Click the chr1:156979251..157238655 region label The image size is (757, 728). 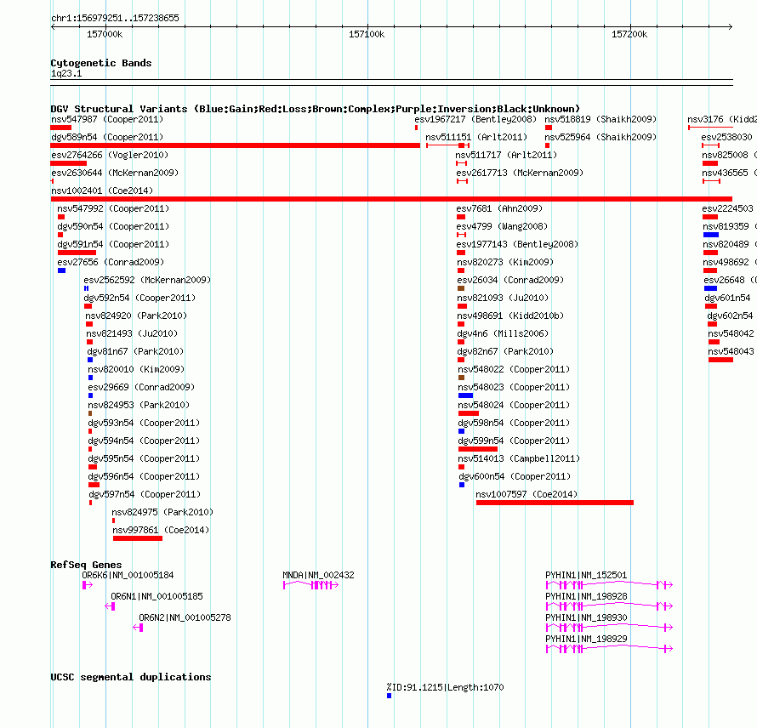pyautogui.click(x=115, y=19)
